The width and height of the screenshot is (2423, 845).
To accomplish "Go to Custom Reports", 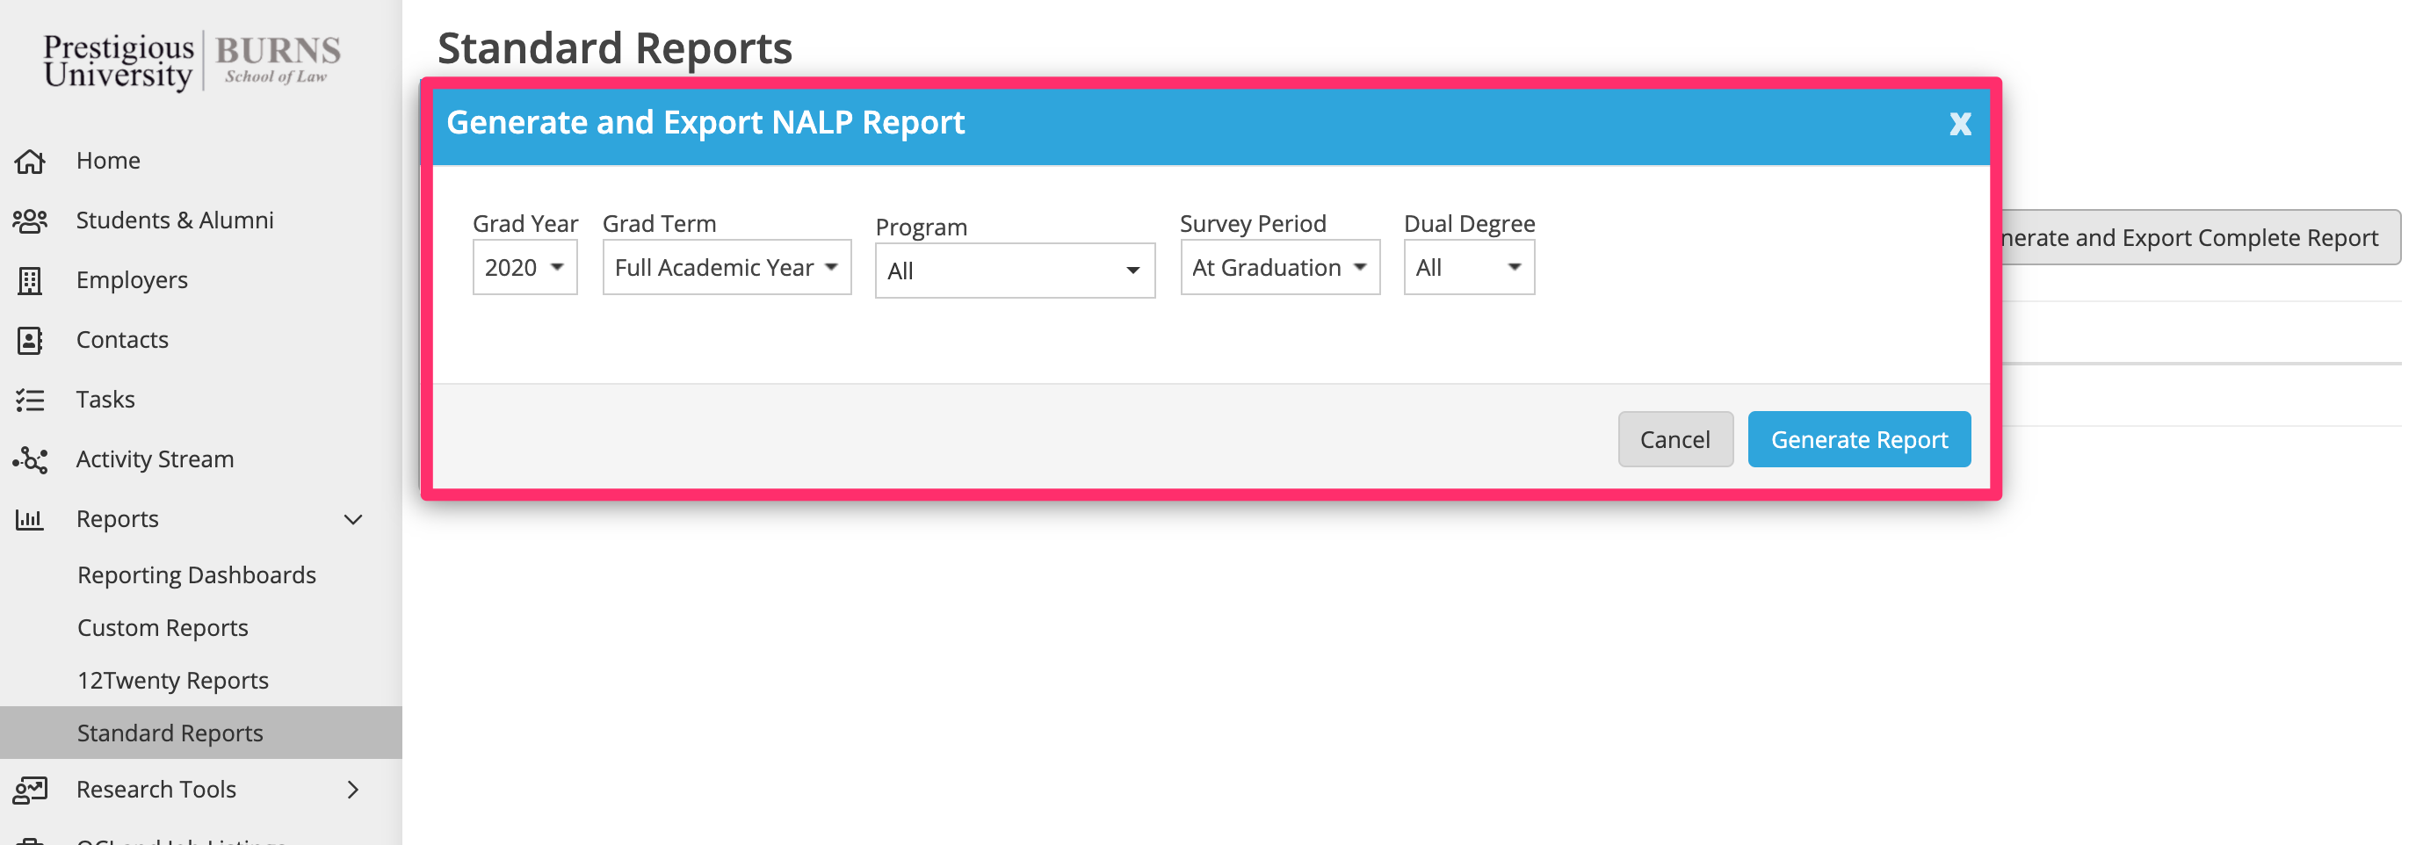I will tap(163, 628).
